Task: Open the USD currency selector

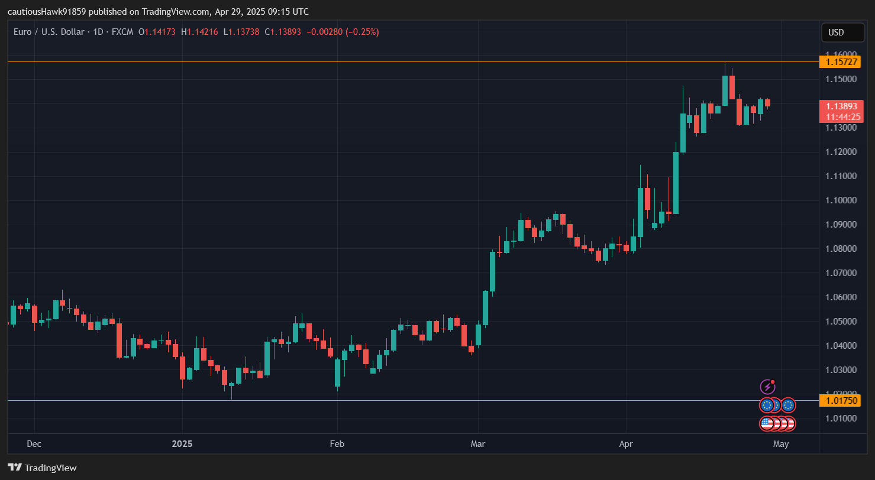Action: coord(842,33)
